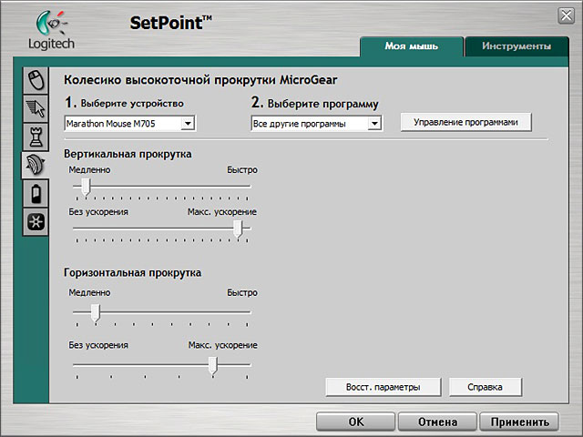Screen dimensions: 583x437
Task: Click the vertical scroll speed slider handle
Action: click(x=86, y=187)
